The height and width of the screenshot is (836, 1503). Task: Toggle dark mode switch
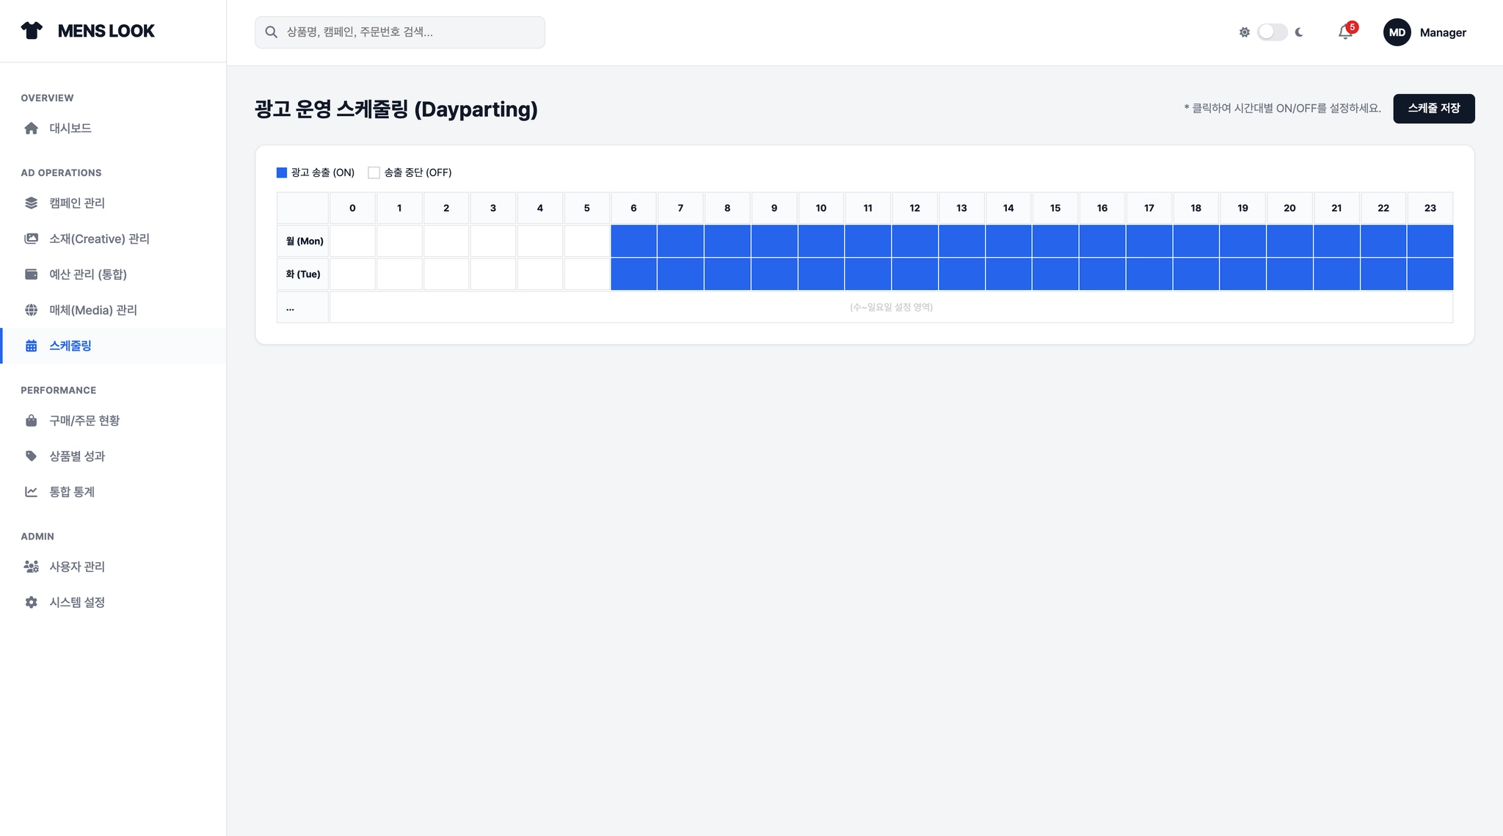pos(1272,32)
